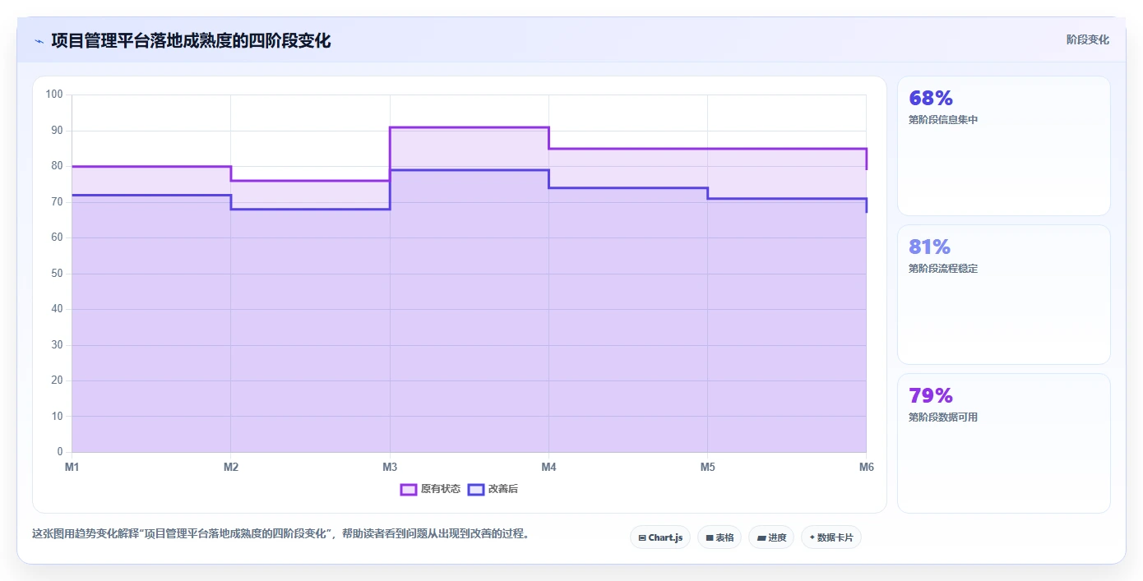The width and height of the screenshot is (1143, 581).
Task: Select the 数据卡片 tag chip
Action: click(x=831, y=537)
